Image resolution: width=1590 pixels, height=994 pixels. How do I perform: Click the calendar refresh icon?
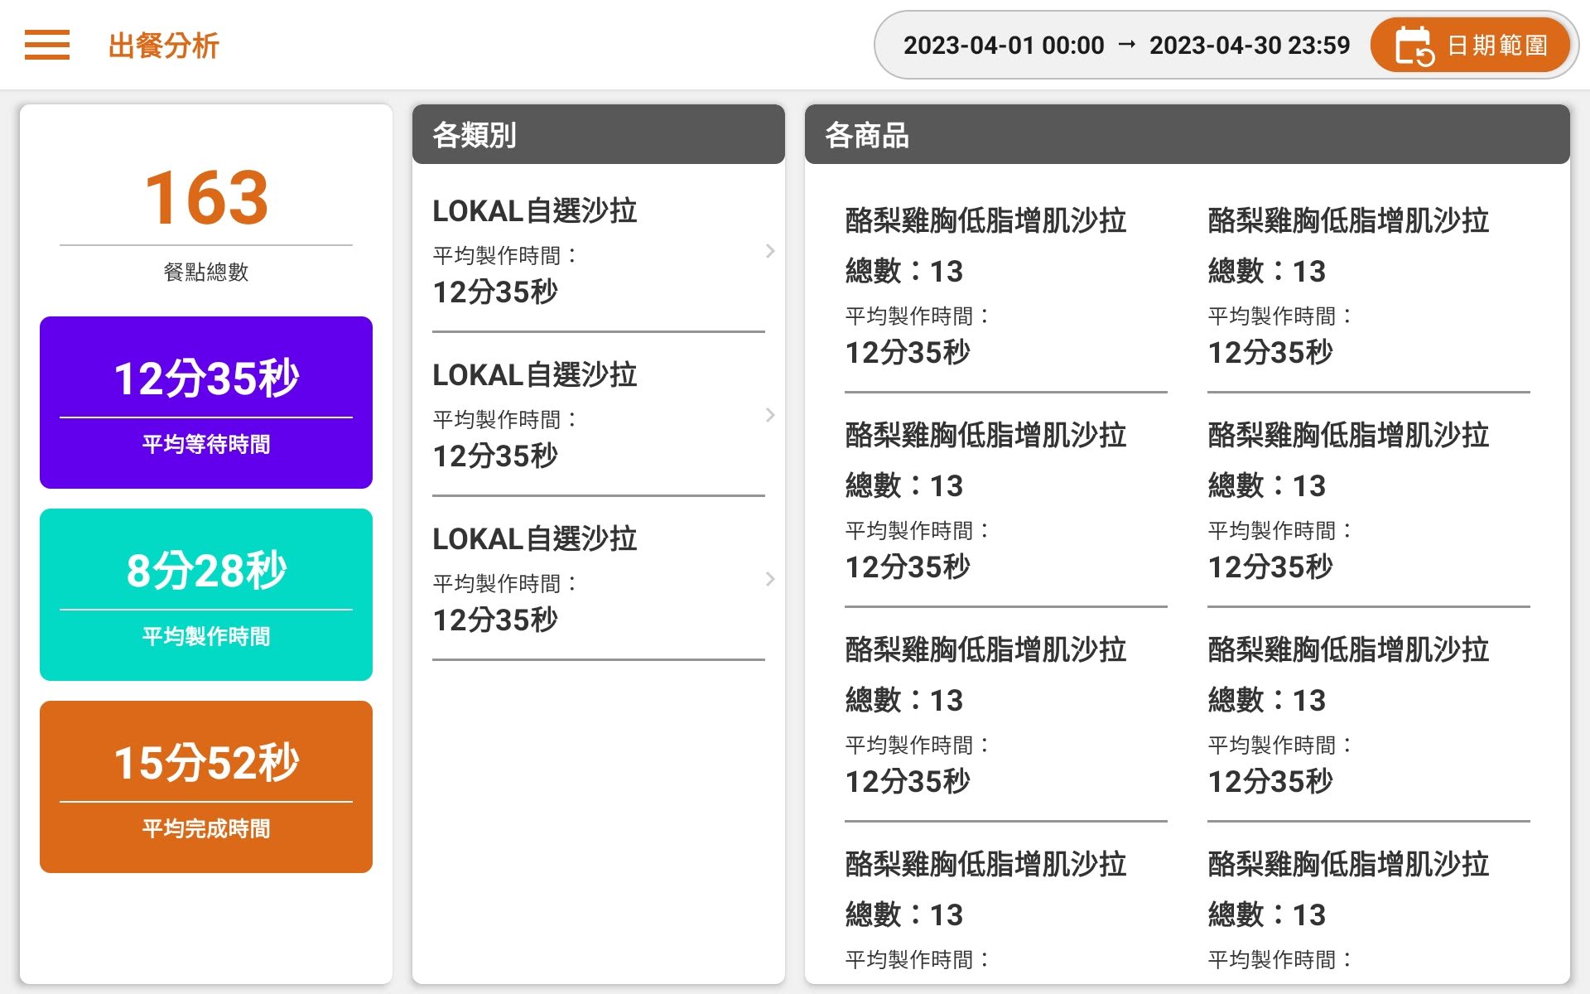click(x=1414, y=46)
